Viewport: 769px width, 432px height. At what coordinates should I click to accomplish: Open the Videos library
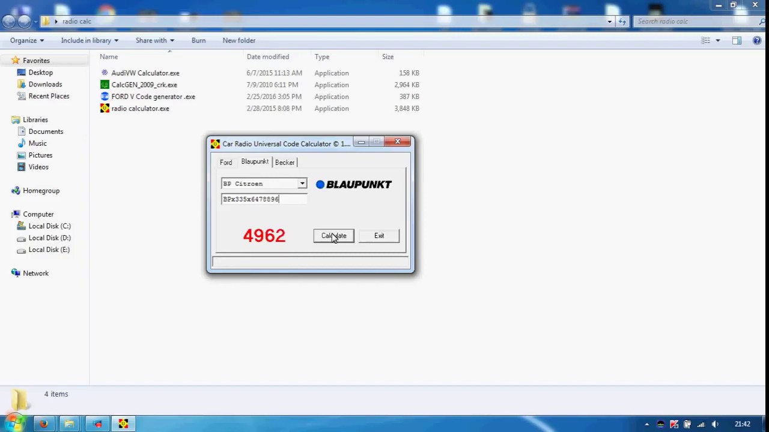(x=38, y=167)
